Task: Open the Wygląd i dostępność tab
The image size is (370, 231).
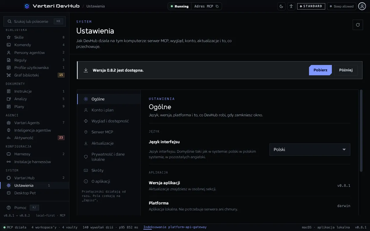Action: [x=109, y=121]
